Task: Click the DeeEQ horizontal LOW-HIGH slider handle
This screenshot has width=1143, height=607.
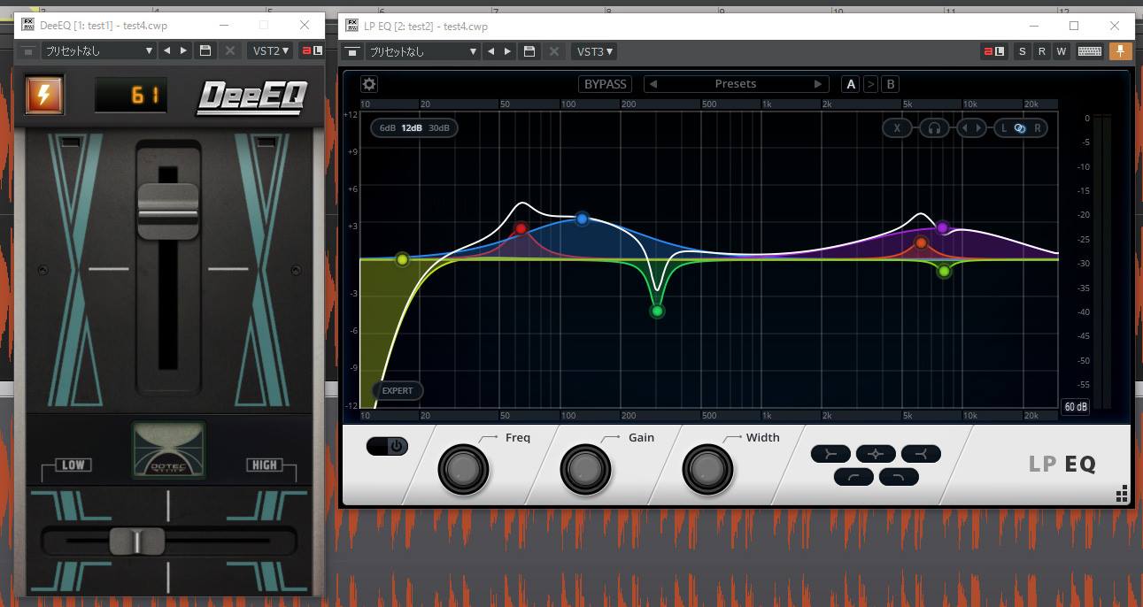Action: click(x=136, y=540)
